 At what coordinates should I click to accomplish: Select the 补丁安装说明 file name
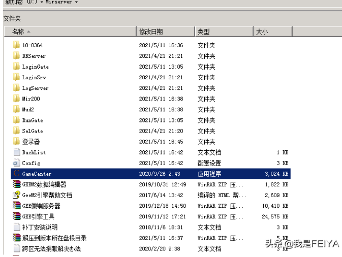coord(40,227)
